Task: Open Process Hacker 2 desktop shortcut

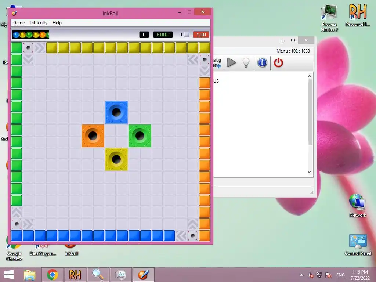Action: click(329, 18)
